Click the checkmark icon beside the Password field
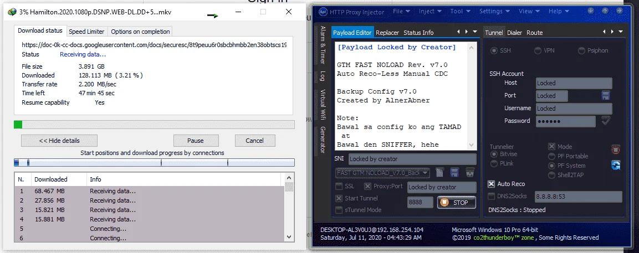Viewport: 639px width, 253px height. (x=606, y=121)
